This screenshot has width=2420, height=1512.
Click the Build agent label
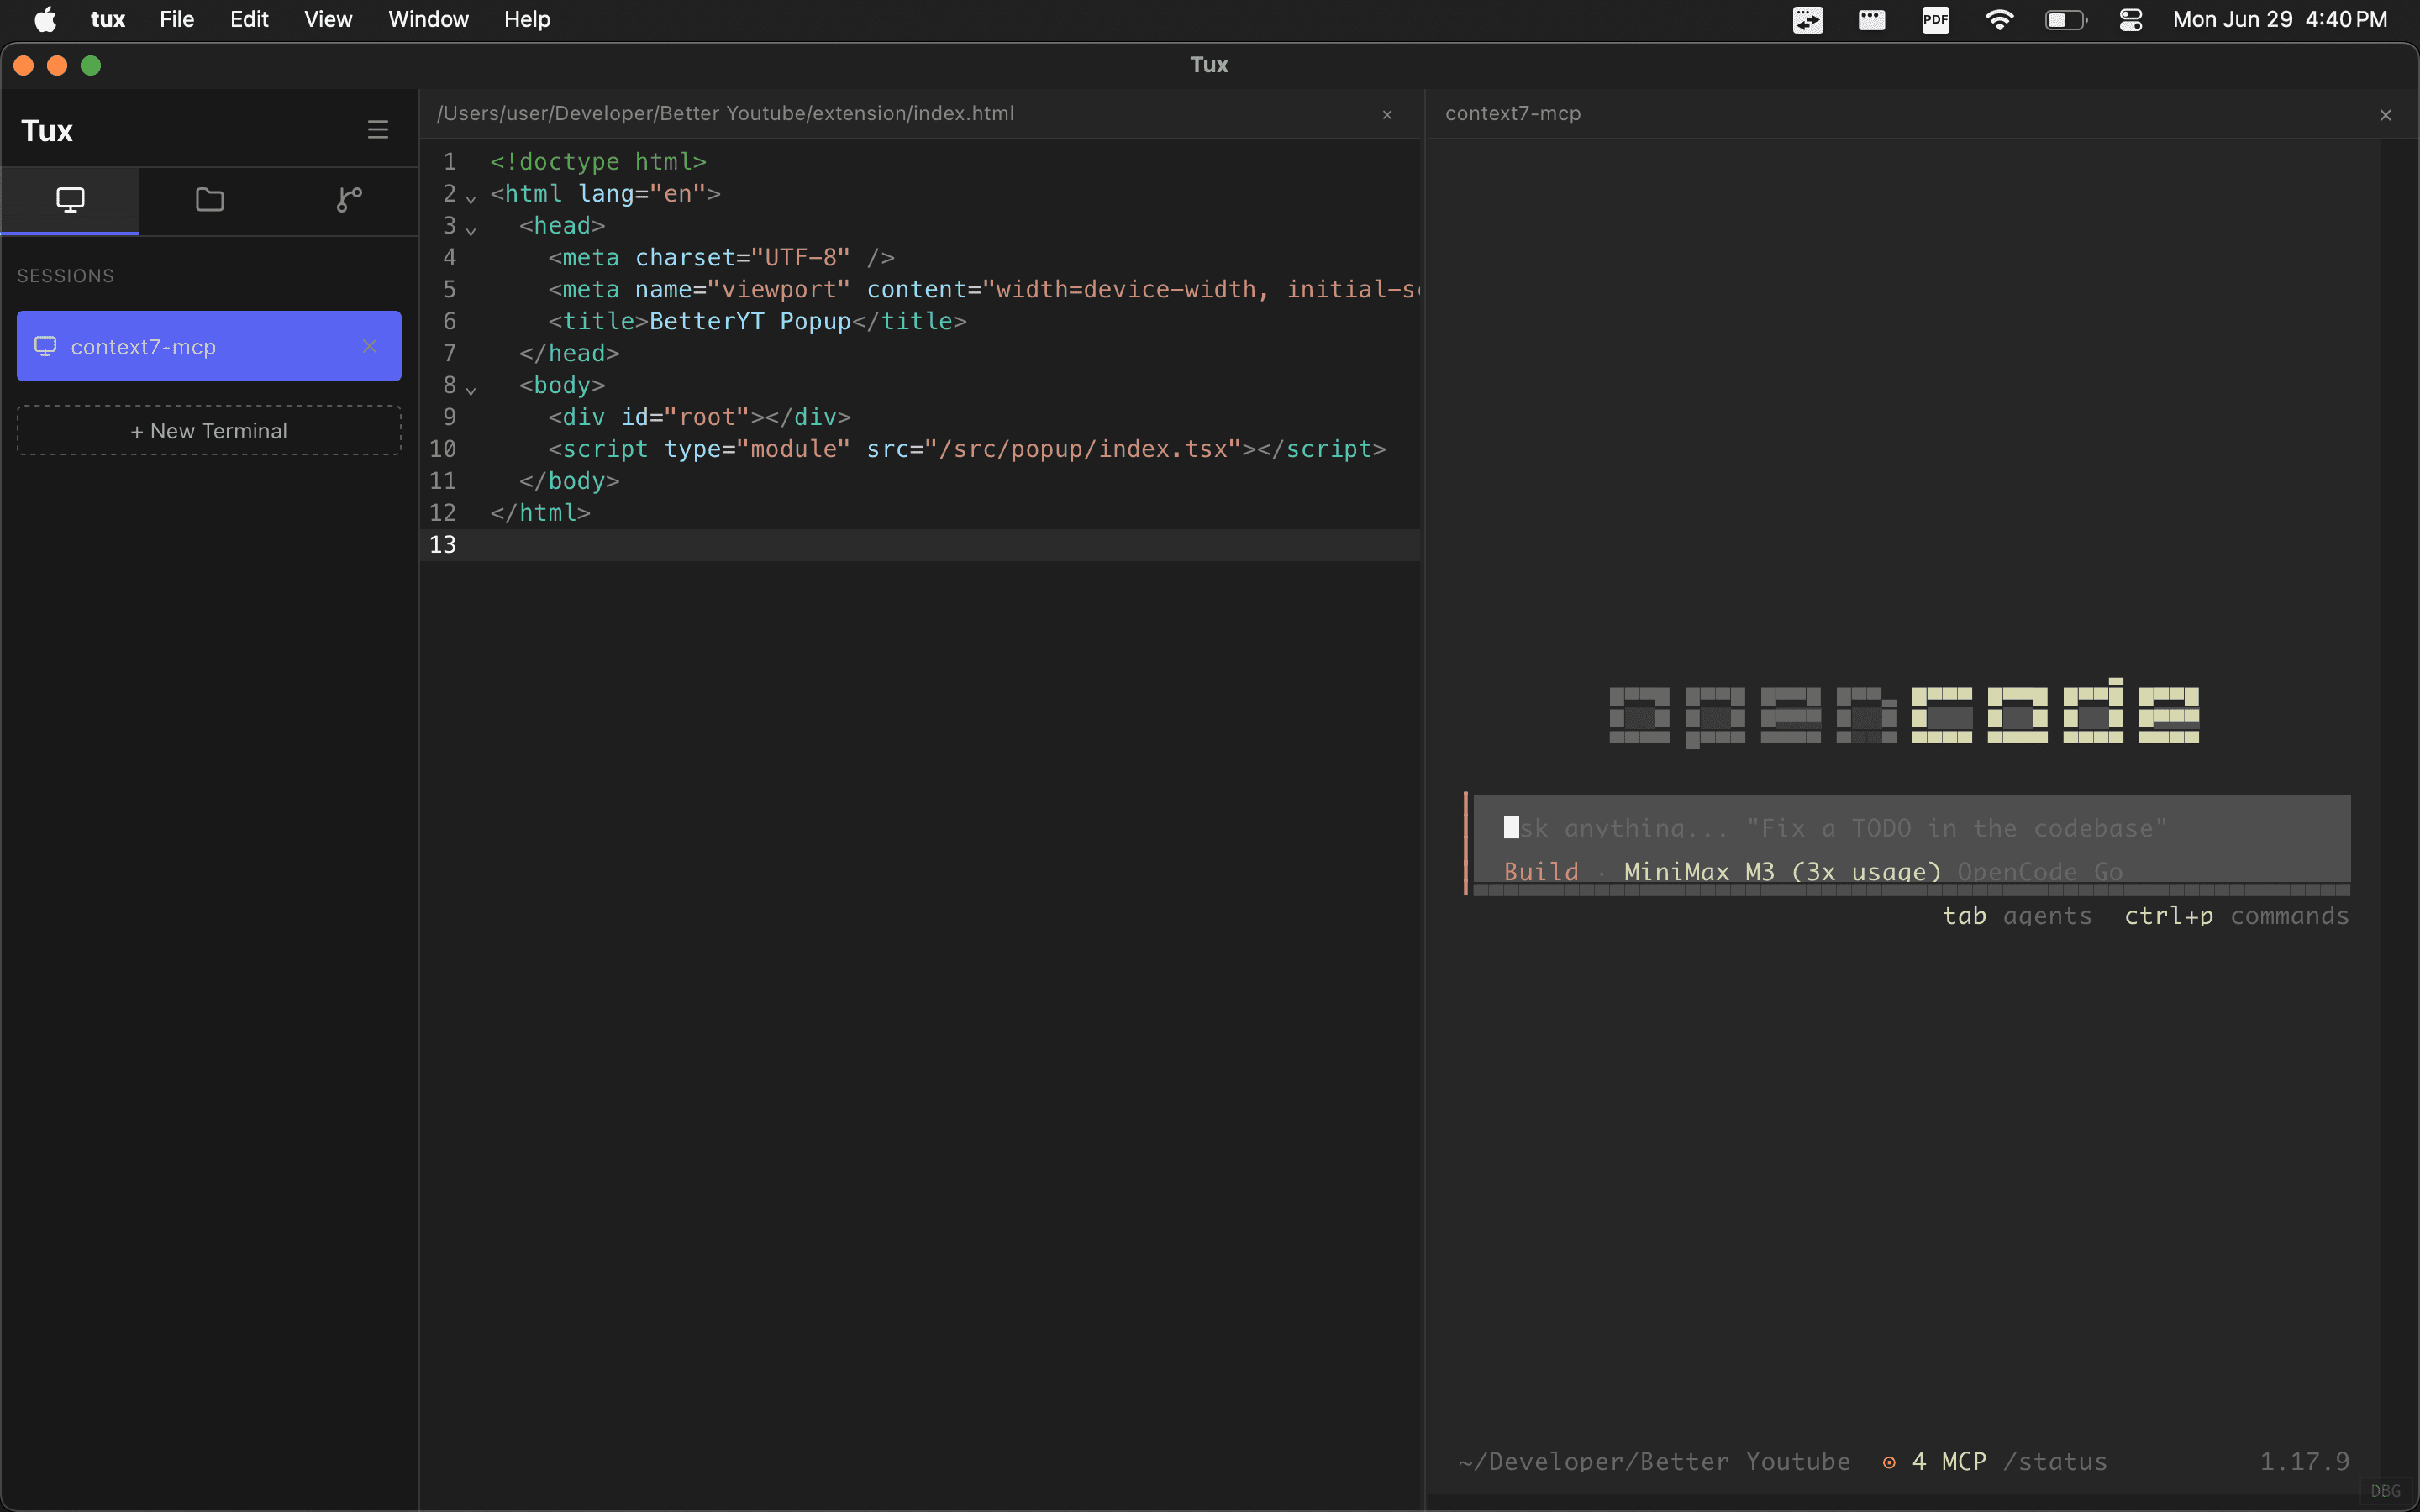click(x=1541, y=872)
